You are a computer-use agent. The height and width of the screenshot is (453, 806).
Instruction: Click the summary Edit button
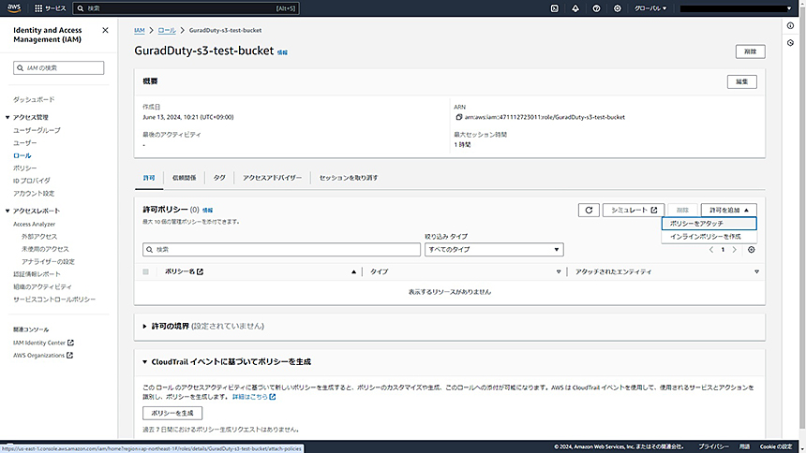click(741, 81)
